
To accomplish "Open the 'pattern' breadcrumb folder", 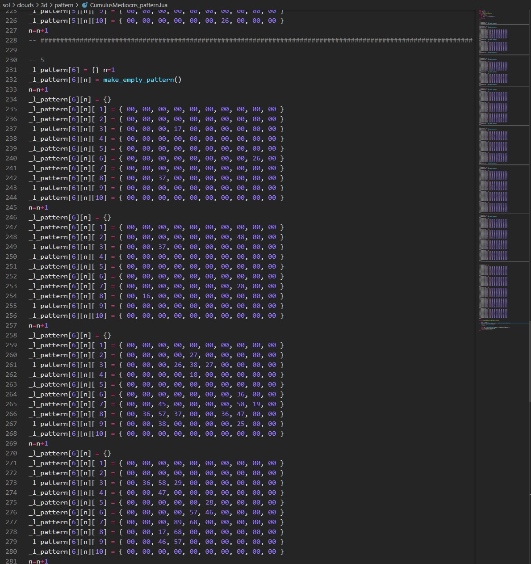I will point(64,5).
